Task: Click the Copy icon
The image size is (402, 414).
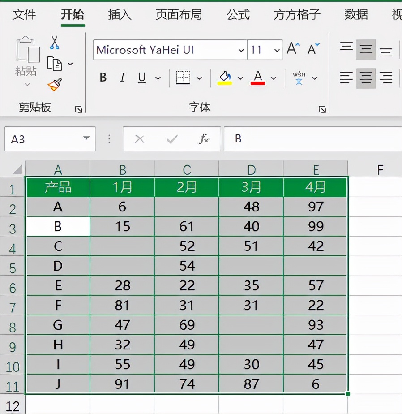Action: tap(56, 62)
